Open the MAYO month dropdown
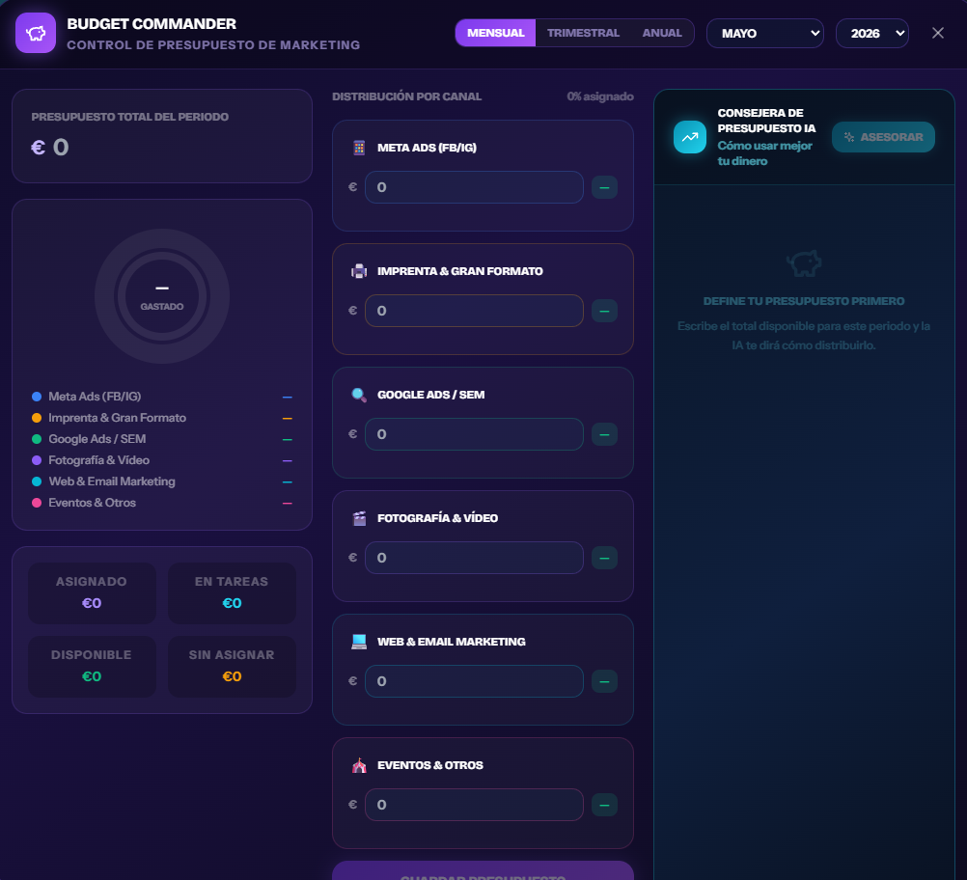 point(764,34)
